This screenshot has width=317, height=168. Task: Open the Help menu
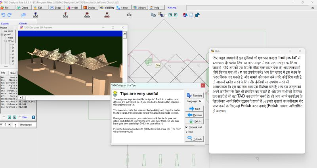157,8
